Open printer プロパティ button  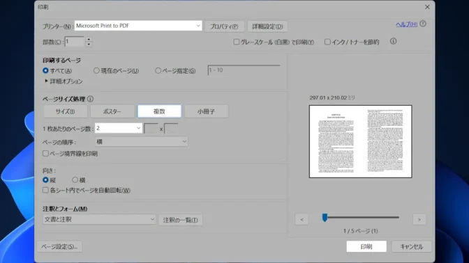tap(224, 26)
